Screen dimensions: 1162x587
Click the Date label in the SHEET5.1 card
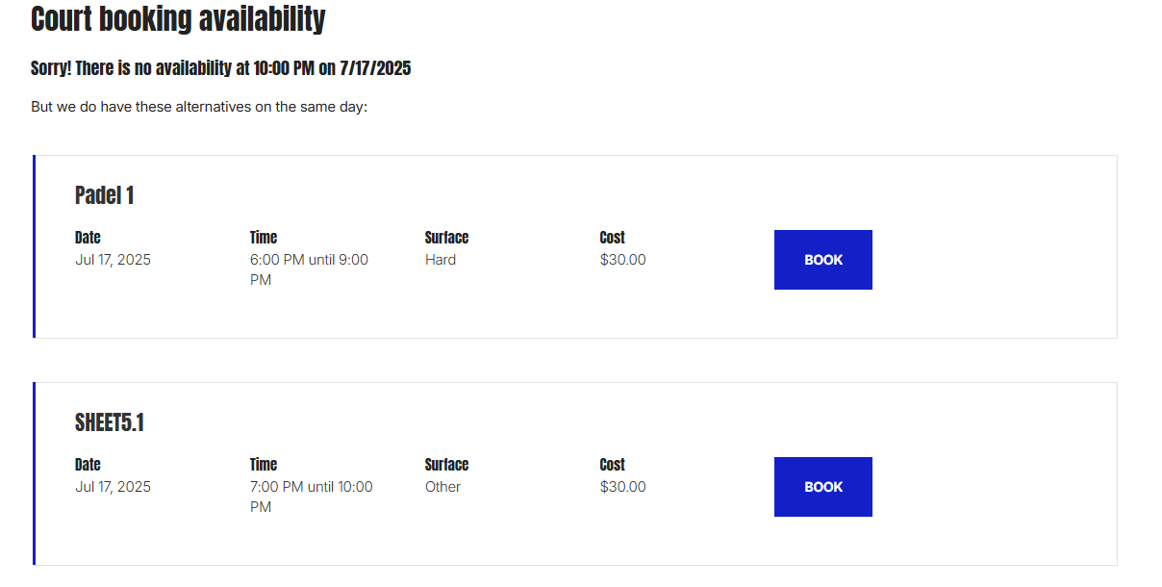coord(88,465)
